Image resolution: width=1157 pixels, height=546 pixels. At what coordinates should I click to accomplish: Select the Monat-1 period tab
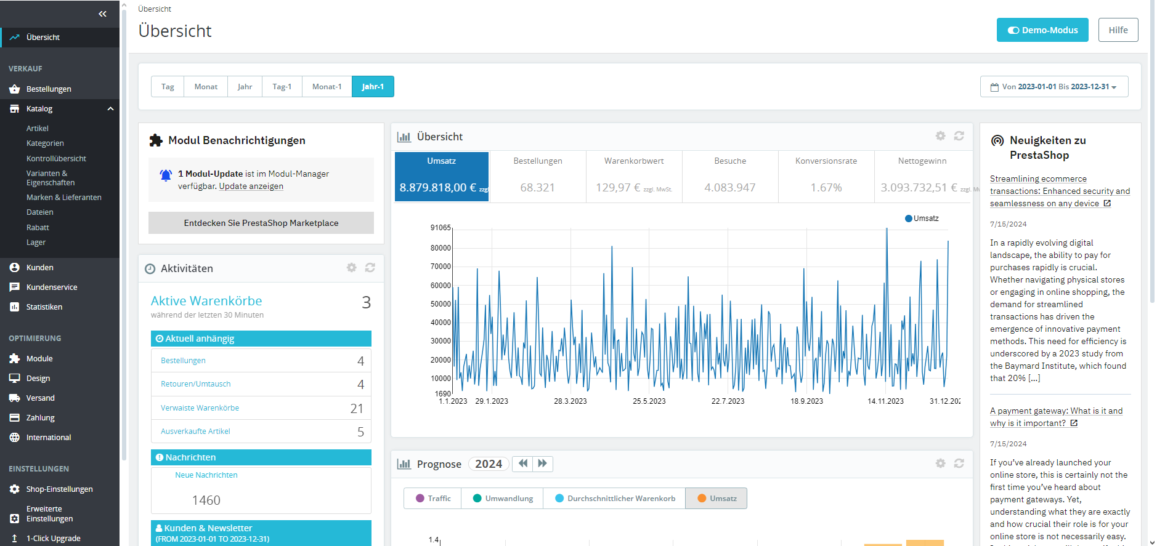pyautogui.click(x=327, y=87)
